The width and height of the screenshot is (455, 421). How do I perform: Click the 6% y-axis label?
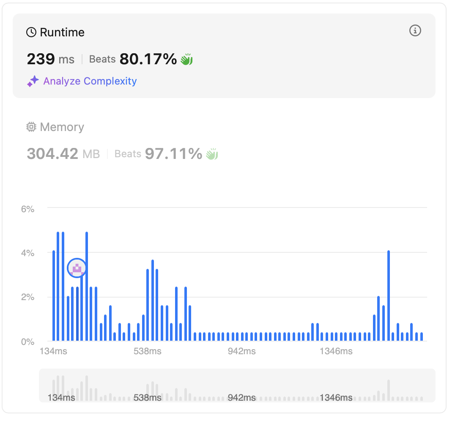(x=27, y=209)
